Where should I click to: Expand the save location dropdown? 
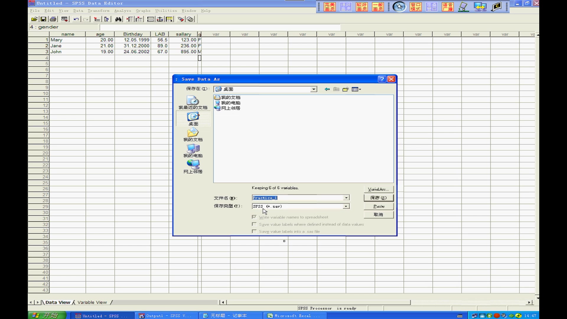(x=314, y=89)
